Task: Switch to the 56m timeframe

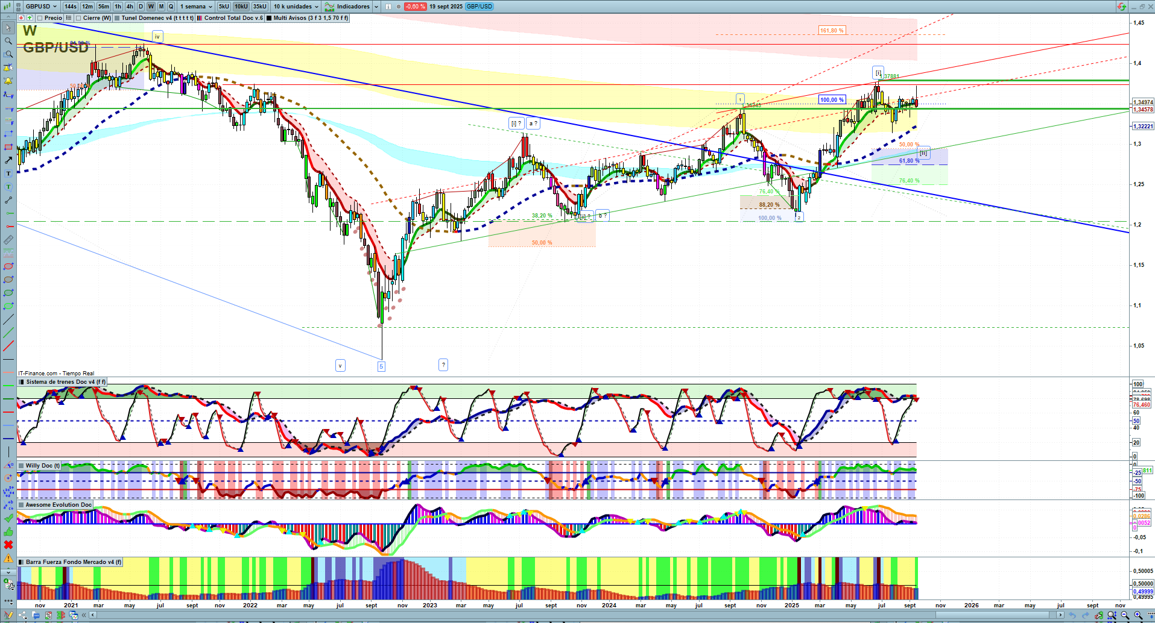Action: (x=104, y=7)
